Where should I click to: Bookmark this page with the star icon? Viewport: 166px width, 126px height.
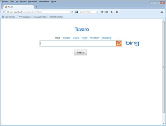click(x=102, y=12)
